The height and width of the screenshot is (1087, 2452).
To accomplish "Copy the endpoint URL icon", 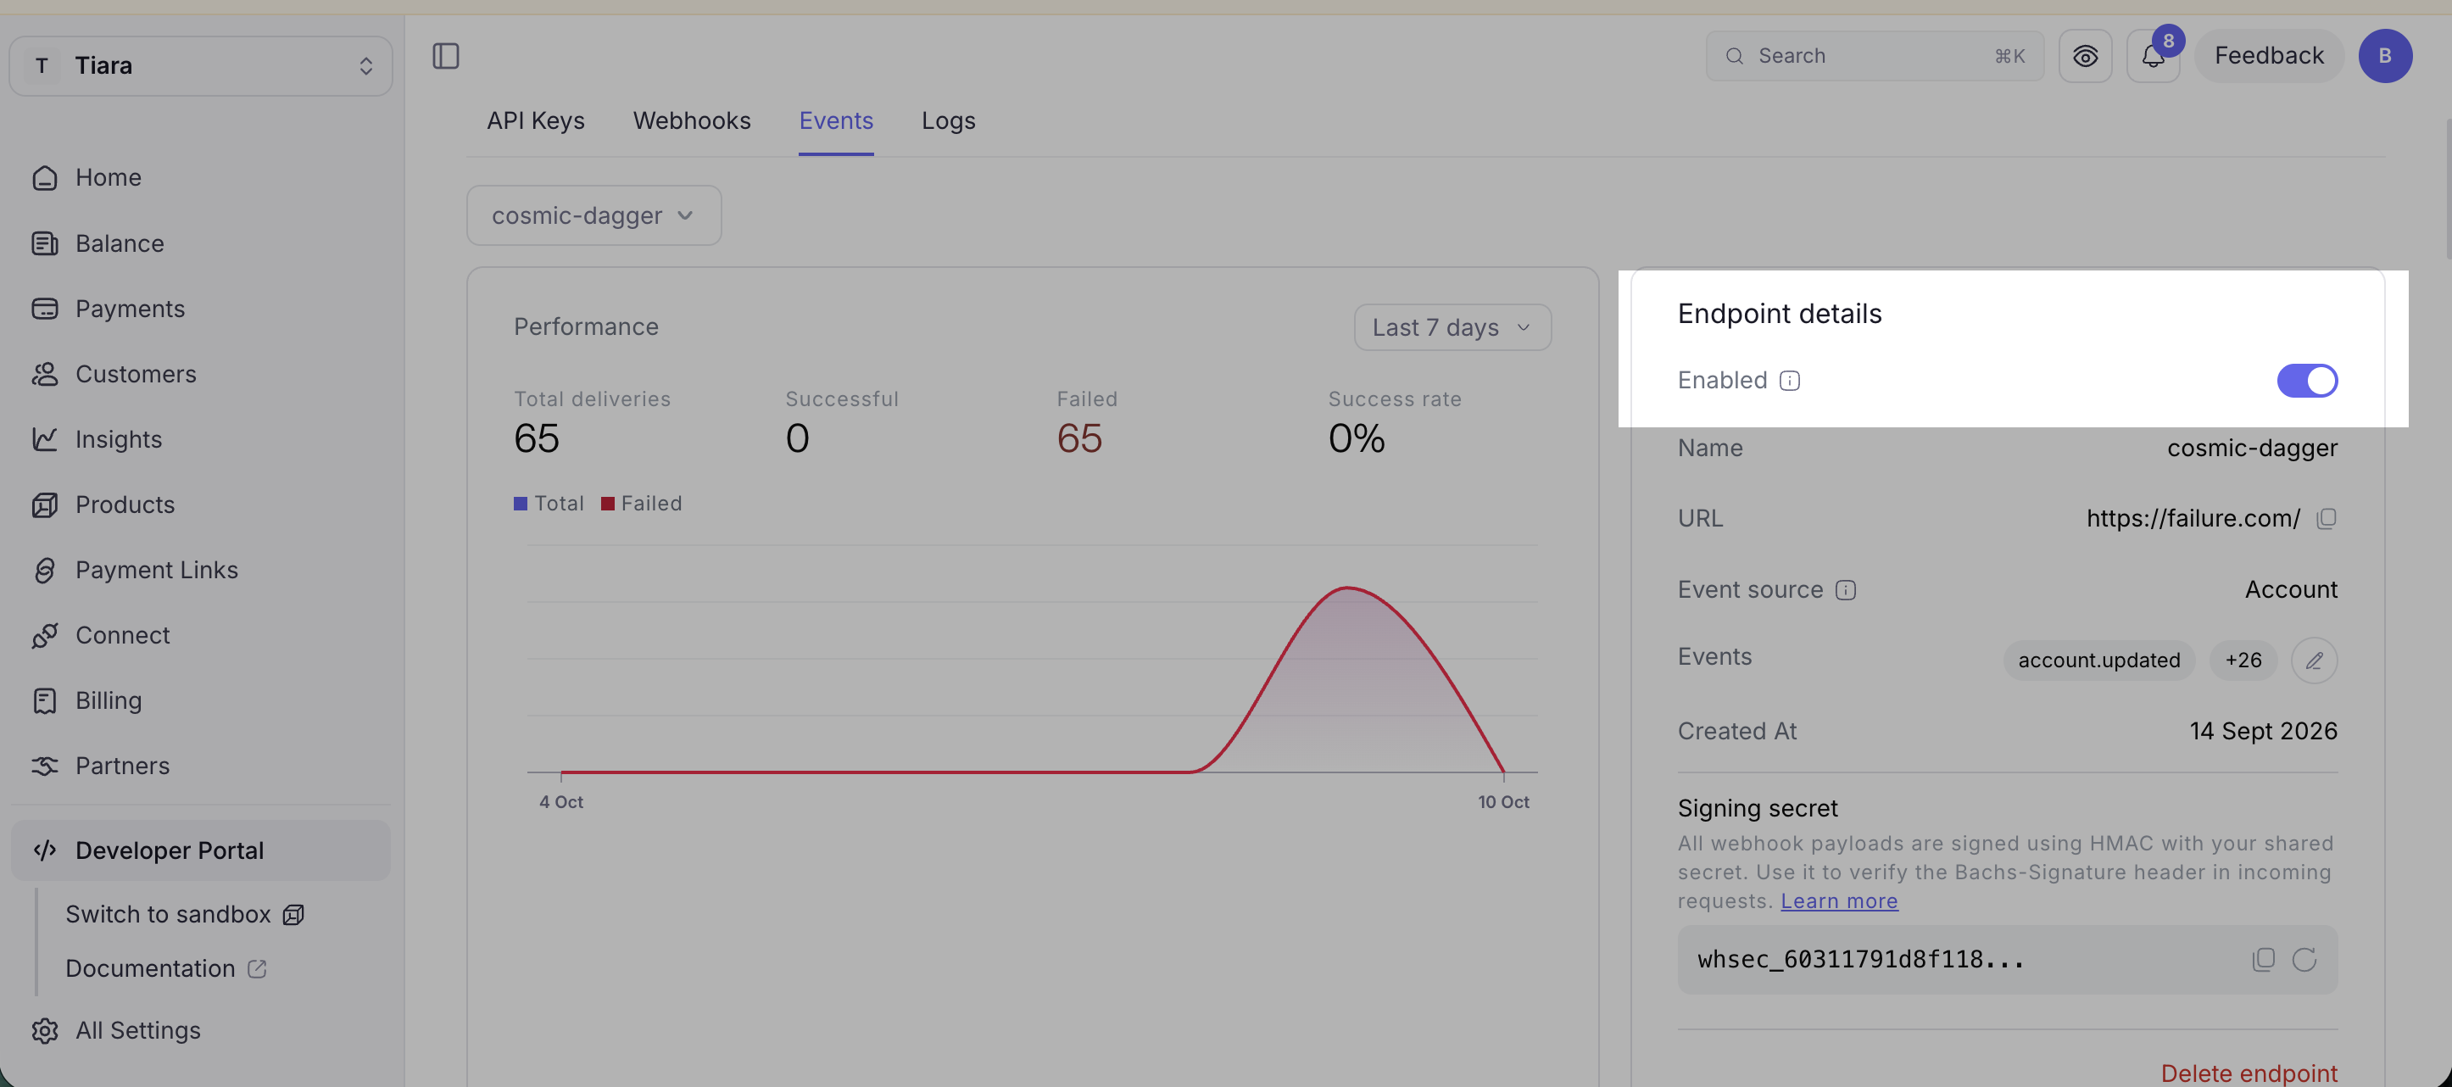I will pos(2326,518).
